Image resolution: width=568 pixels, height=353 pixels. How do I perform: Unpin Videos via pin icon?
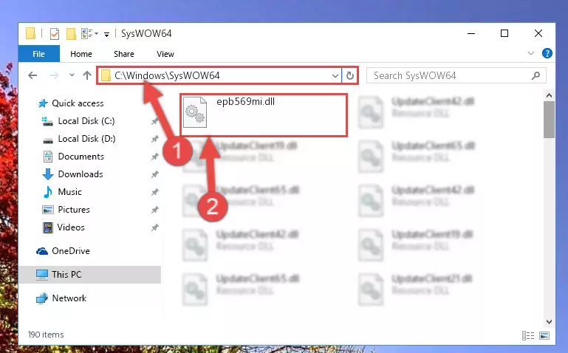[154, 227]
